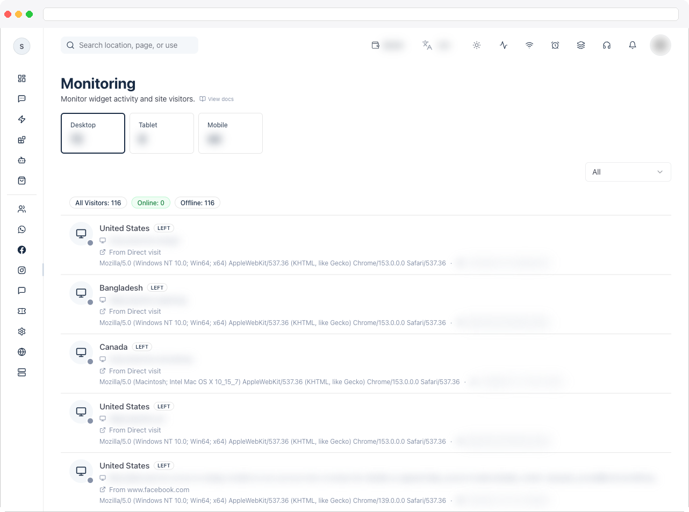The height and width of the screenshot is (512, 689).
Task: Click the activity pulse icon in header
Action: [504, 45]
